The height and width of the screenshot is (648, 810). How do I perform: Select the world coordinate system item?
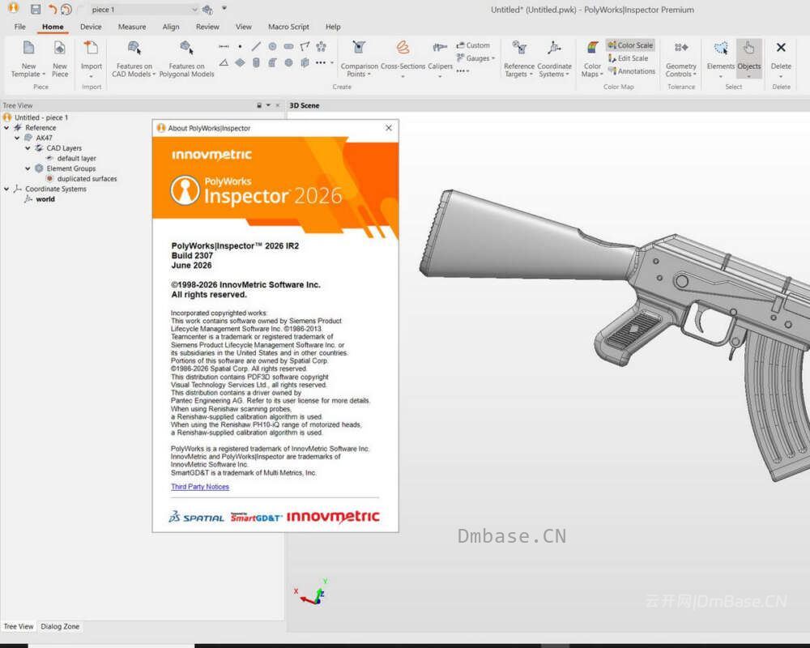[45, 199]
